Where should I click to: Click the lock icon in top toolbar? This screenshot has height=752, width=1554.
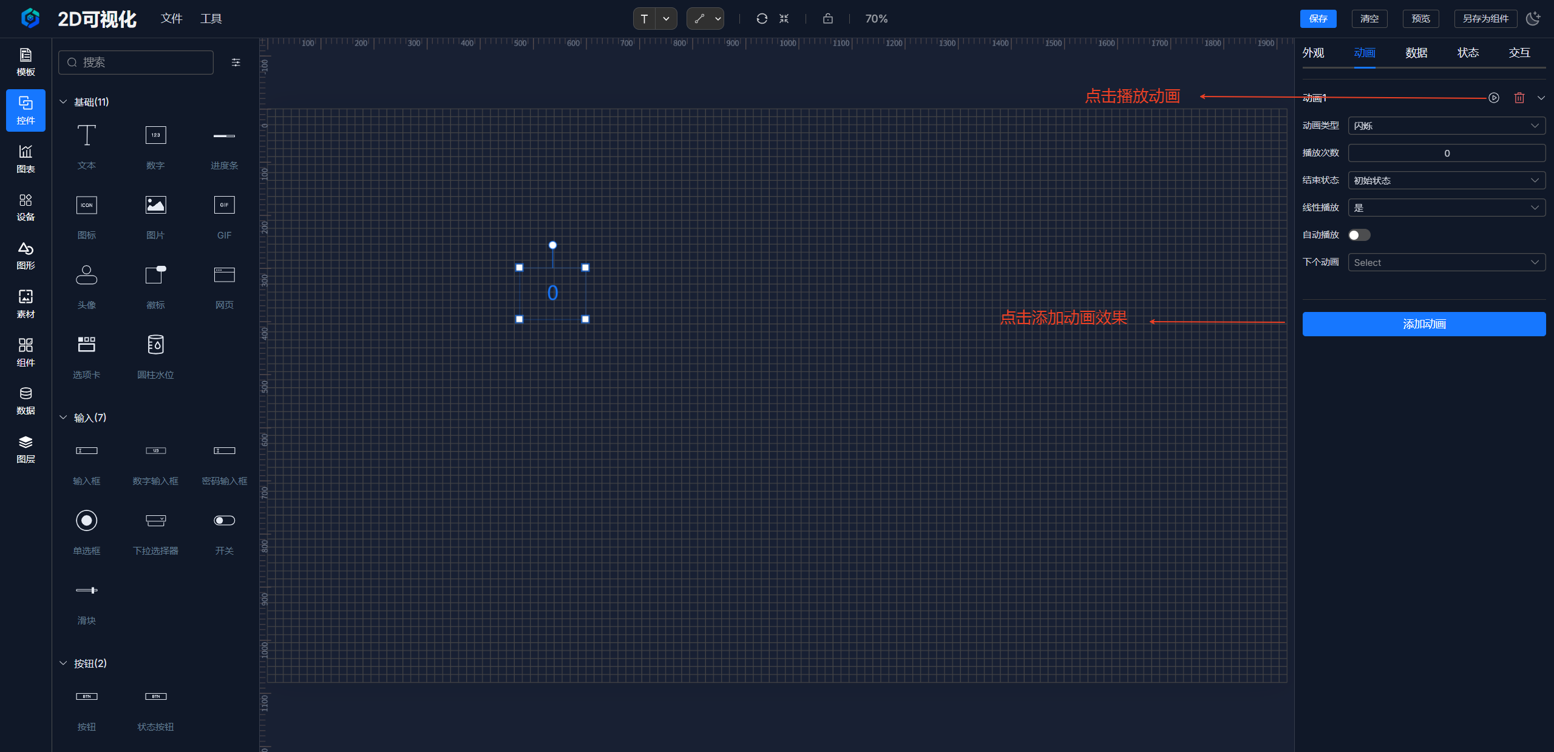827,19
